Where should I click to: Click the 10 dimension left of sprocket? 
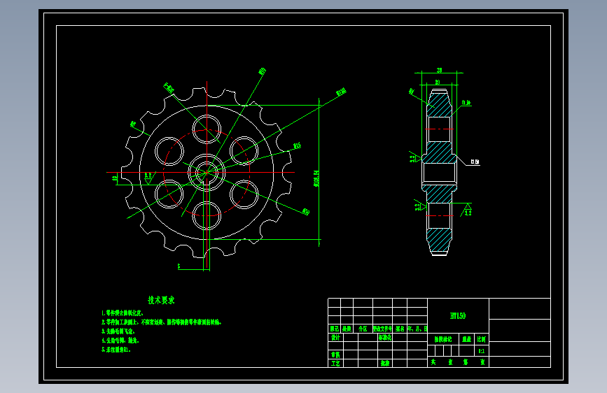click(x=115, y=178)
